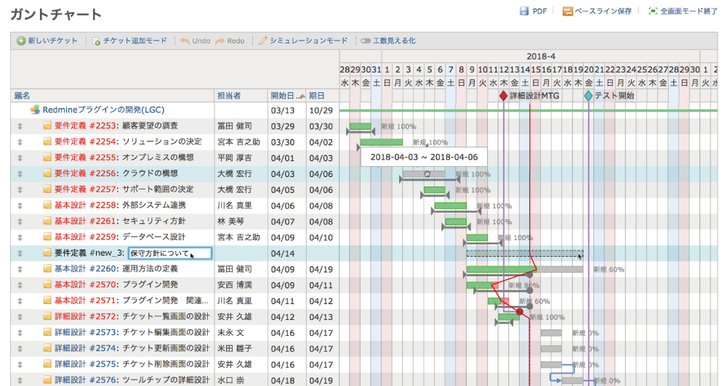Click the progress point dot on row #2572
The image size is (727, 386).
[520, 313]
